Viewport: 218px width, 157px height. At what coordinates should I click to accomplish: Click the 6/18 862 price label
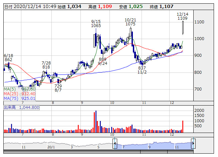[8, 58]
